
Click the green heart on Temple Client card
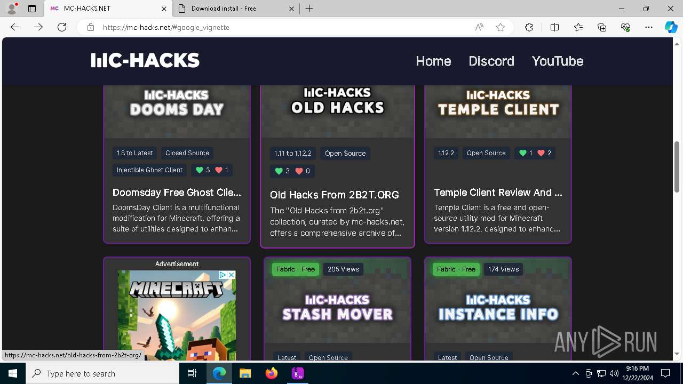click(x=523, y=153)
